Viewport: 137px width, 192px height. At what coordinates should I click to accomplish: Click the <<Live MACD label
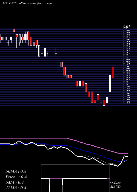115,185
